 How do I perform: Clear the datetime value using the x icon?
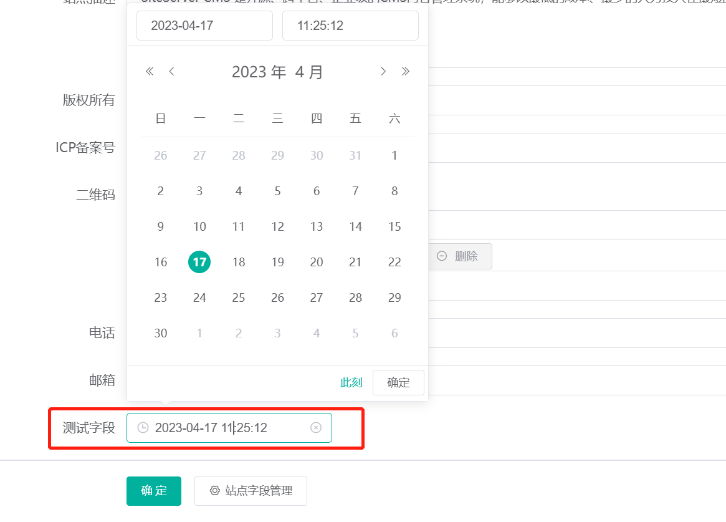point(315,428)
